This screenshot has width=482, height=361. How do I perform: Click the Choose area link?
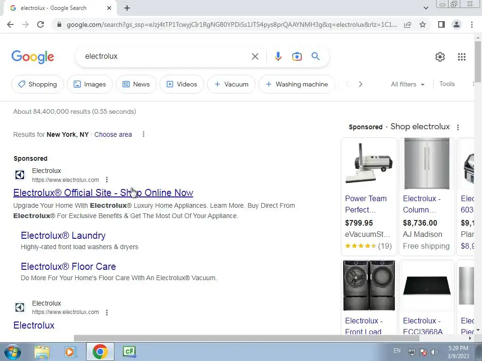[113, 134]
